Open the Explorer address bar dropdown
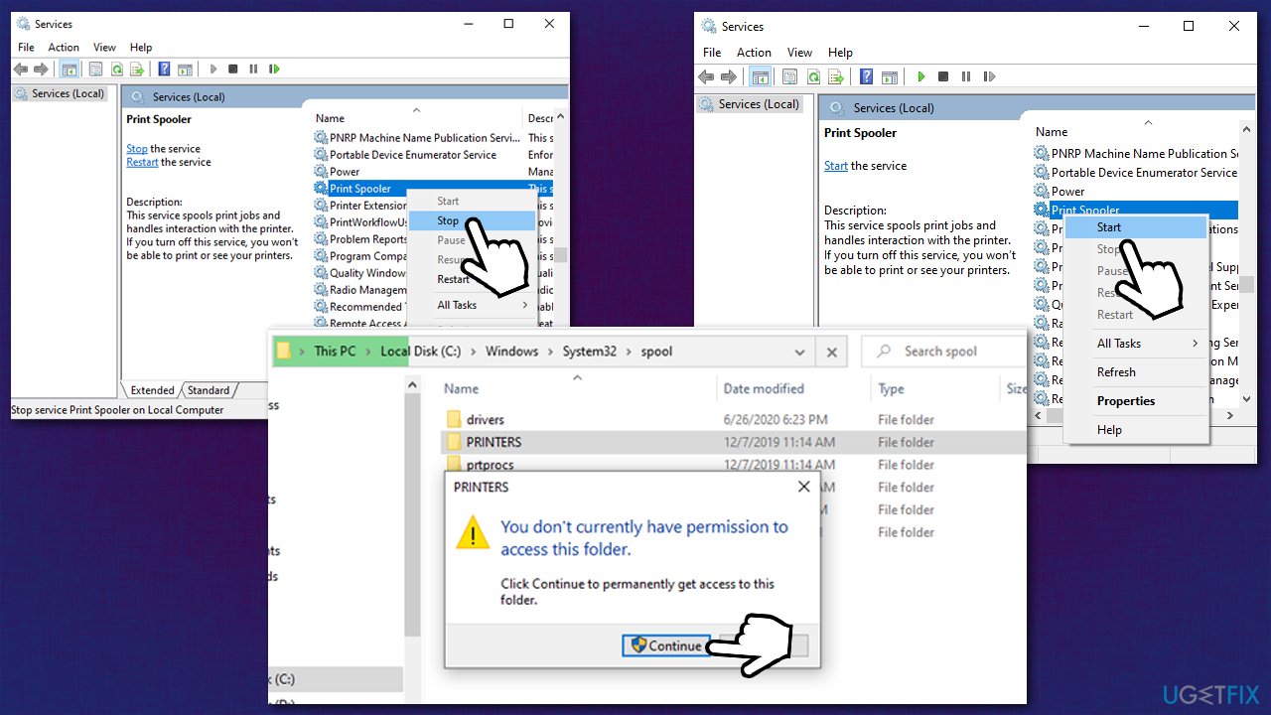 pyautogui.click(x=800, y=351)
